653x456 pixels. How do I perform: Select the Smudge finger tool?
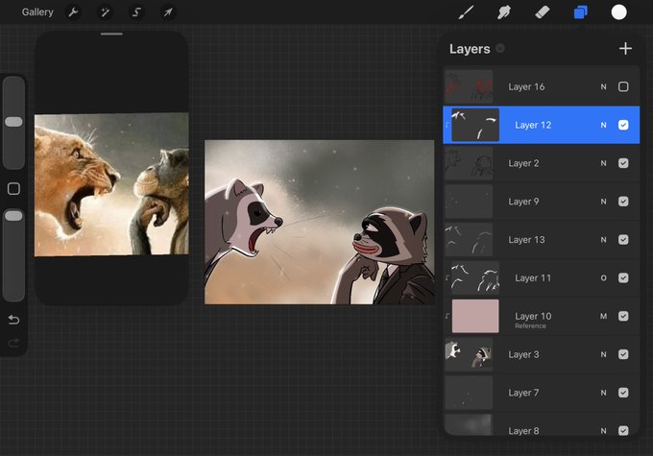(504, 12)
